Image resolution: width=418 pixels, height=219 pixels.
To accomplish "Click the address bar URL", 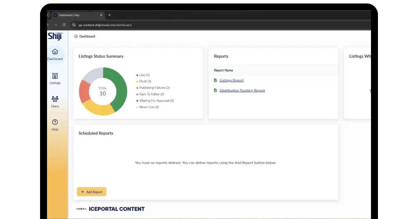I will point(105,25).
